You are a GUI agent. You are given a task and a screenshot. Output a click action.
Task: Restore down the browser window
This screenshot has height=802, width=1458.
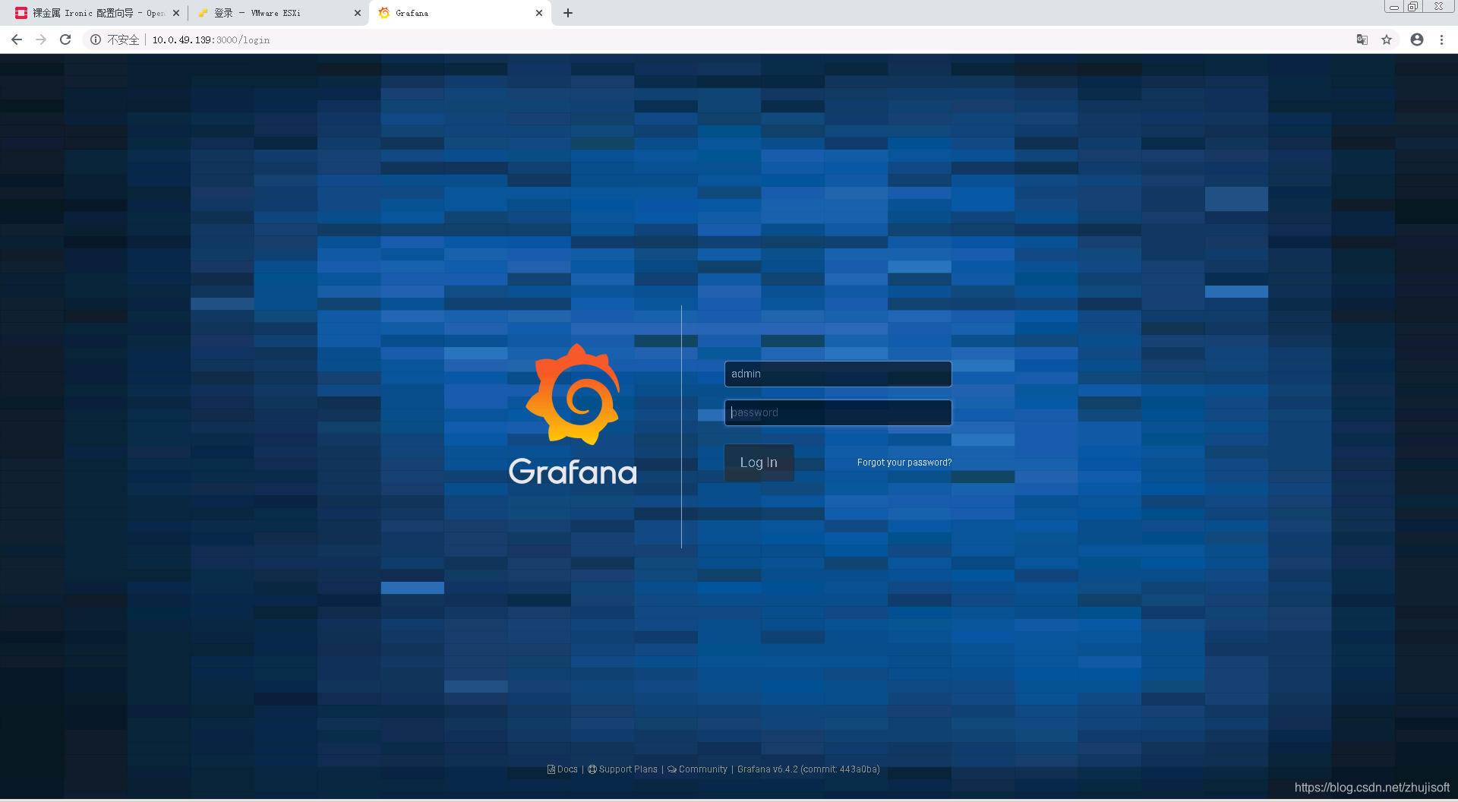tap(1412, 7)
